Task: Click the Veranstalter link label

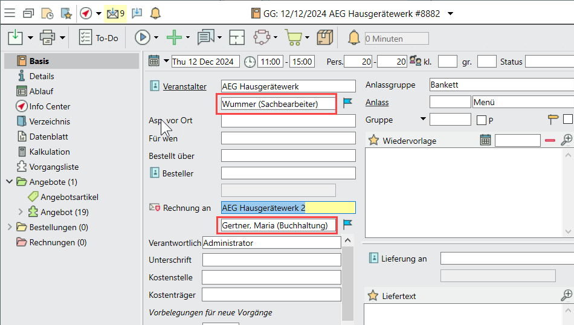Action: click(x=184, y=86)
